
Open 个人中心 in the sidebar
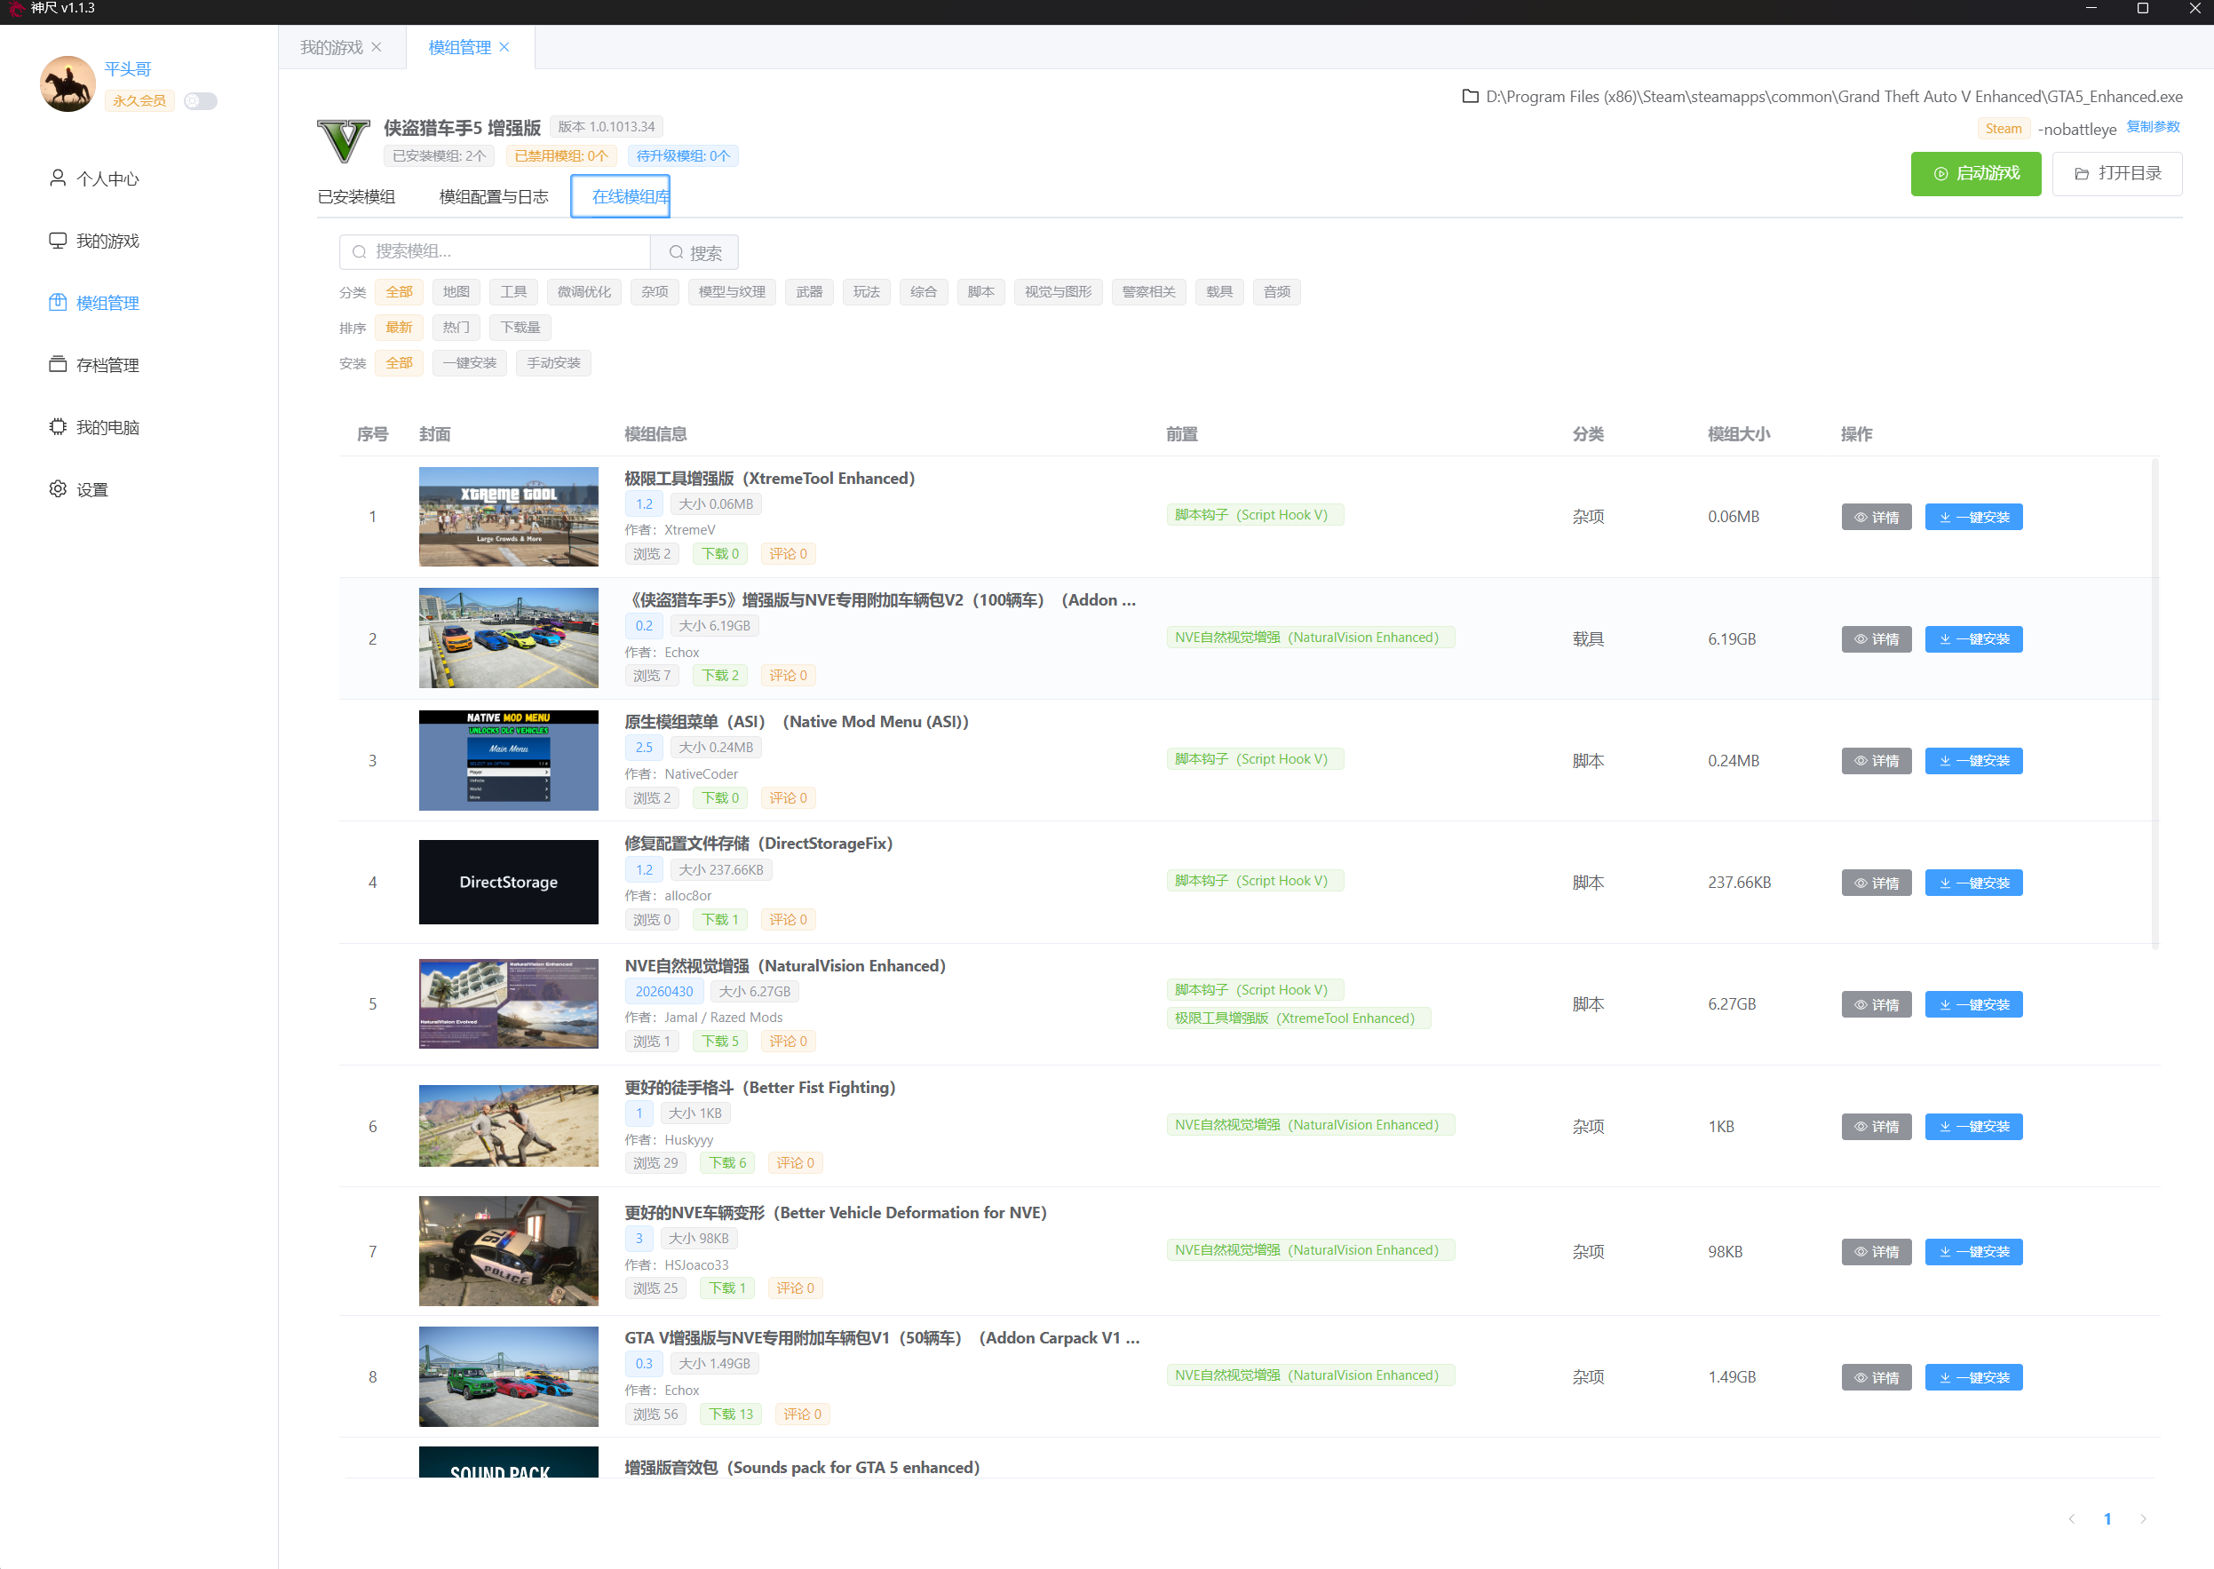[94, 178]
